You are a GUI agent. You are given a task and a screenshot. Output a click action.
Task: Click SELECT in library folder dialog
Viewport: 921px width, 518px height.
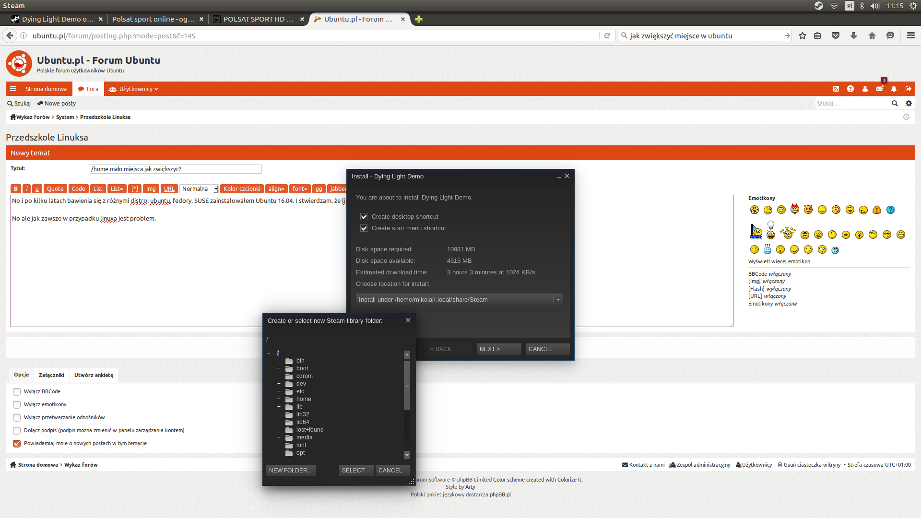pos(356,471)
